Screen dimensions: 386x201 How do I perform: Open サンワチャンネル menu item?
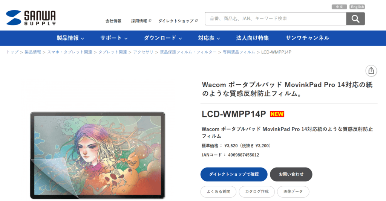(307, 38)
